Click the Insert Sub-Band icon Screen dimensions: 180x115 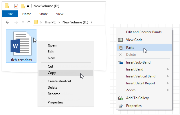coord(120,62)
